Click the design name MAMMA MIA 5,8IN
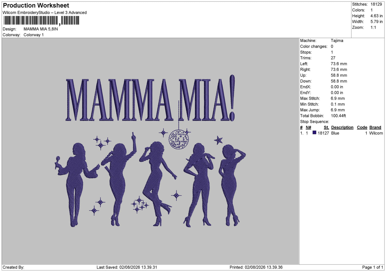The width and height of the screenshot is (386, 272). coord(41,29)
